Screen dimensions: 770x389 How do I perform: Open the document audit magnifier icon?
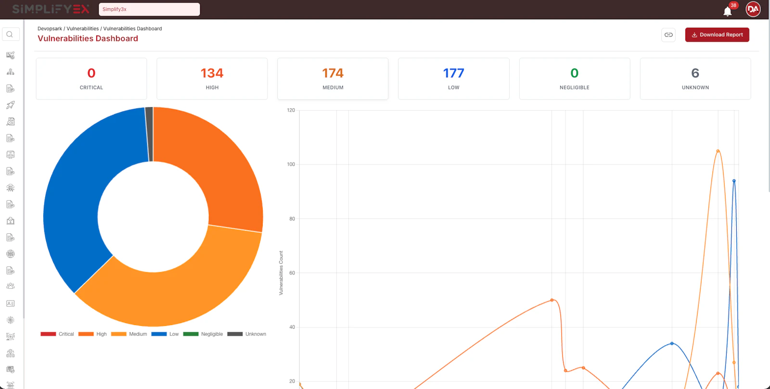point(11,121)
